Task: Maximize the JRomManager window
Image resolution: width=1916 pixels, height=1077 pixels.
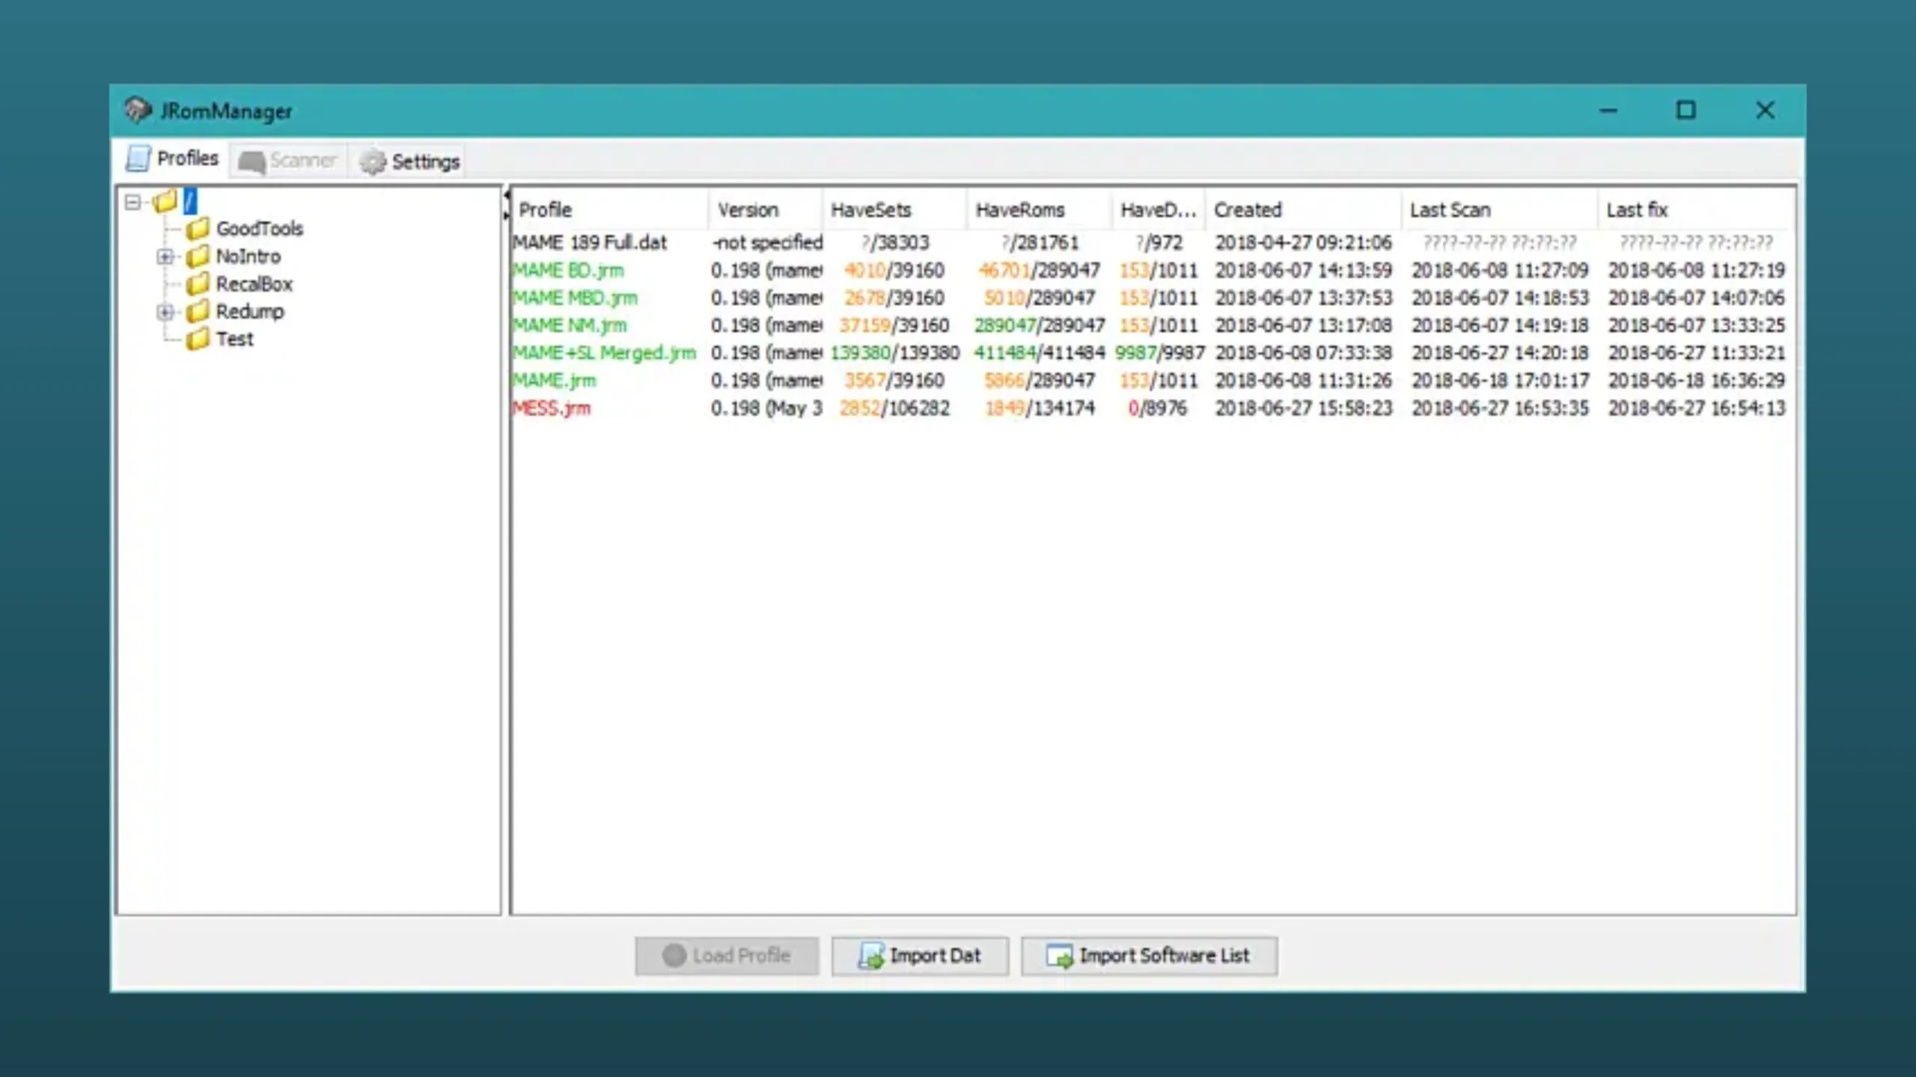Action: tap(1685, 111)
